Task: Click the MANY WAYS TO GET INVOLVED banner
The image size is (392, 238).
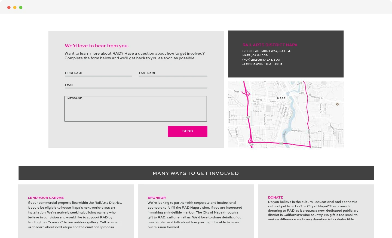Action: pos(196,173)
